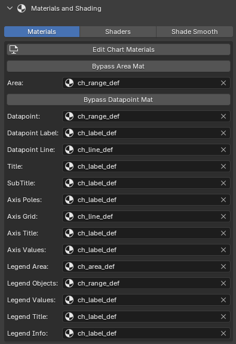Clear the Axis Grid material

tap(223, 216)
